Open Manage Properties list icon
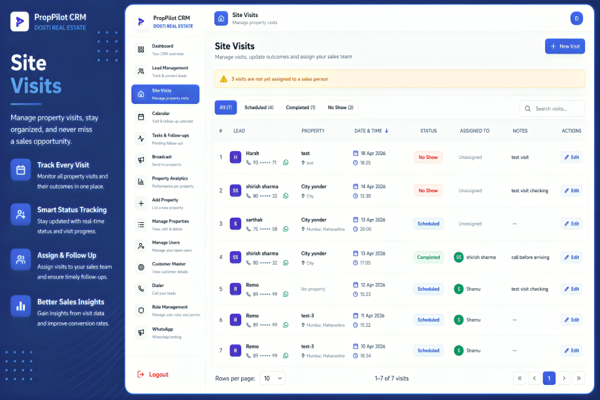Viewport: 600px width, 400px height. pyautogui.click(x=141, y=225)
